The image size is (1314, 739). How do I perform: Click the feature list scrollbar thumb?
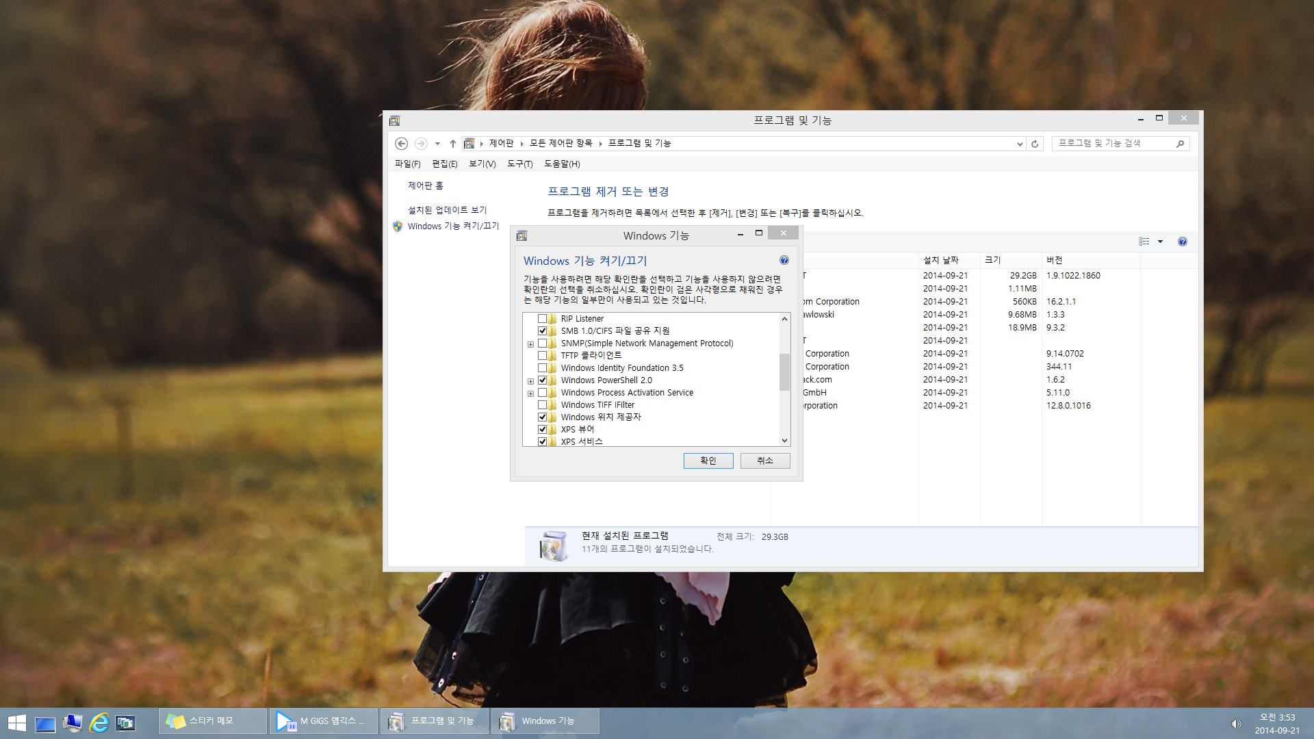[784, 372]
